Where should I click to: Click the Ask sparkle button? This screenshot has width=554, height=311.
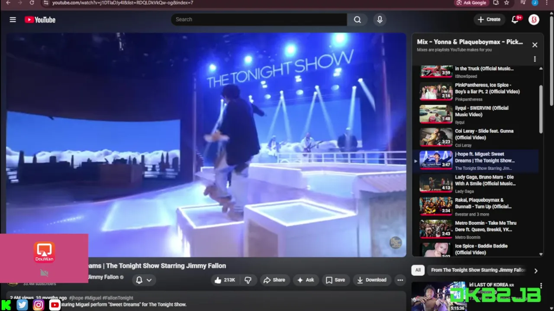click(305, 280)
